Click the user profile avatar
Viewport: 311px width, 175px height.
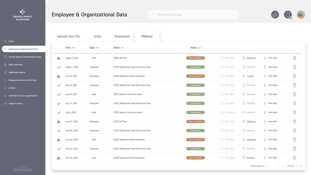301,15
